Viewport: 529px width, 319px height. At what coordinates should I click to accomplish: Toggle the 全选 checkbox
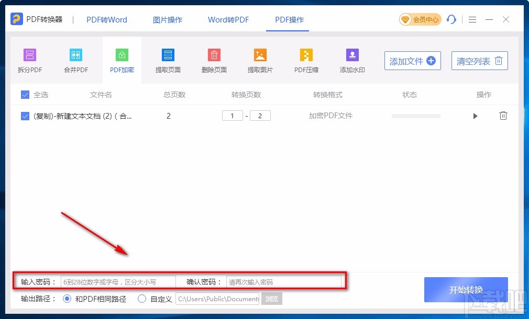point(25,95)
